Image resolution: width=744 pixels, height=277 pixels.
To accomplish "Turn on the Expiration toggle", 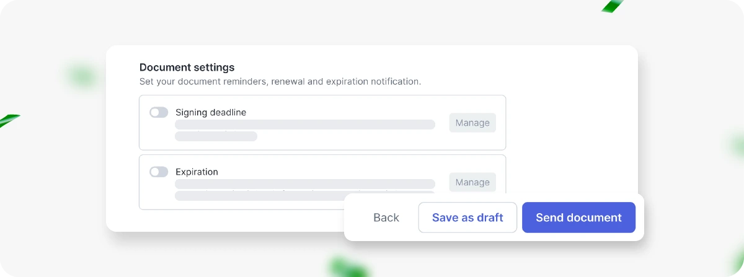I will pos(159,172).
